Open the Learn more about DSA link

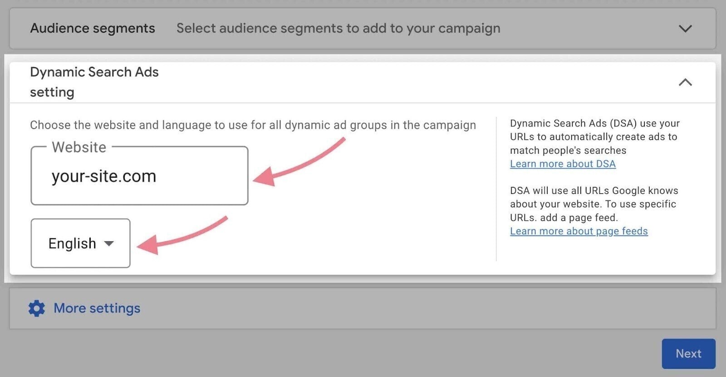click(563, 164)
